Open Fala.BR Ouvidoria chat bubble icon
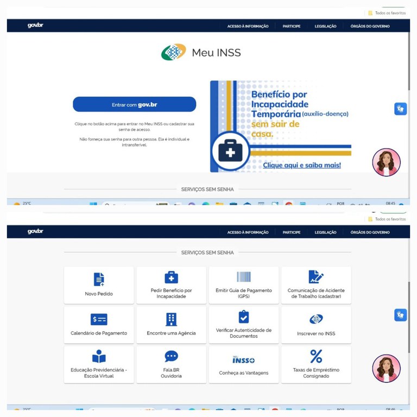417x417 pixels. 171,357
